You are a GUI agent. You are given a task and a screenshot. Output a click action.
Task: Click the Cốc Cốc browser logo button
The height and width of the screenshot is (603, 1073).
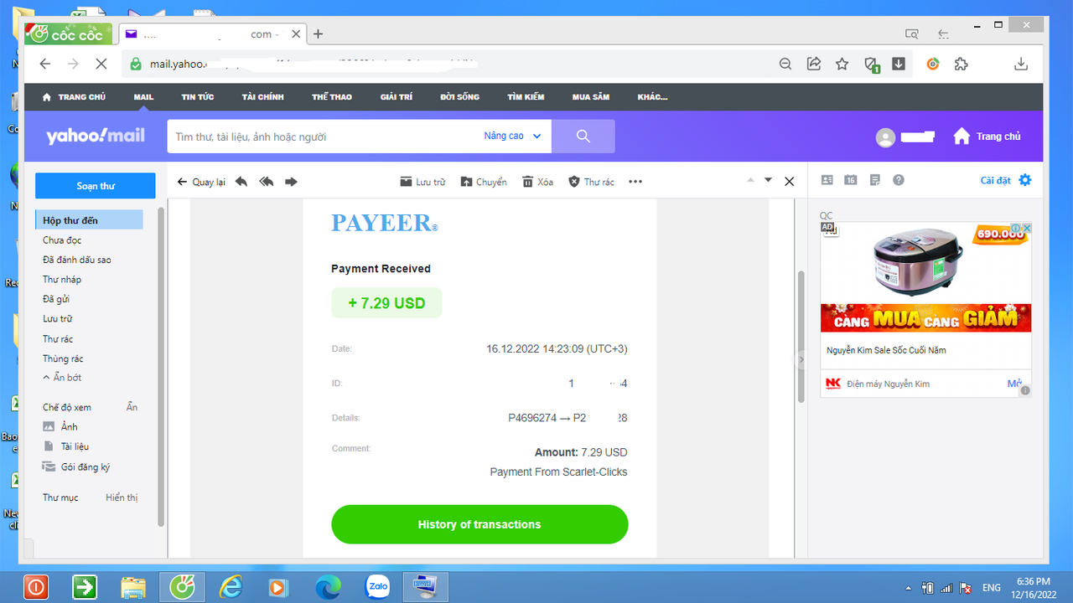click(x=67, y=34)
